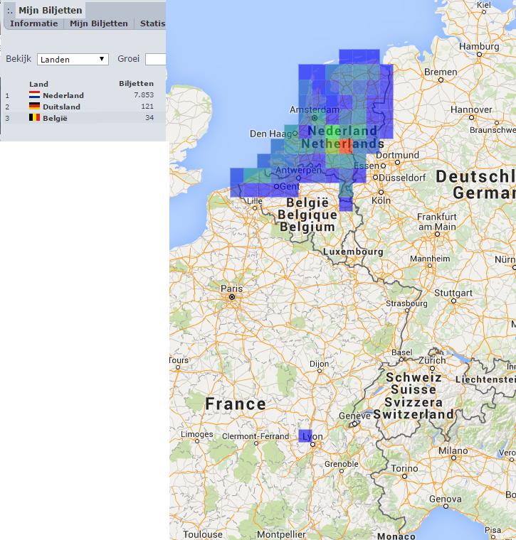Click the Amsterdam city marker on map
This screenshot has height=540, width=516.
point(315,118)
